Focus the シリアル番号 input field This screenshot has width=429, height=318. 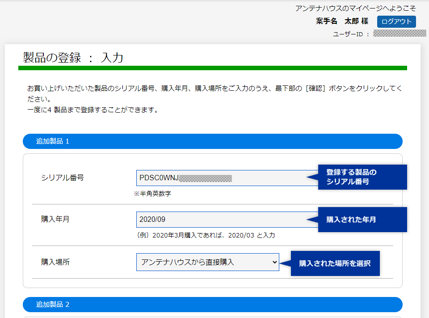(223, 178)
